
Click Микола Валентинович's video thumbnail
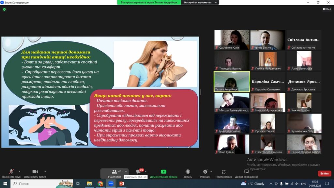click(x=232, y=102)
